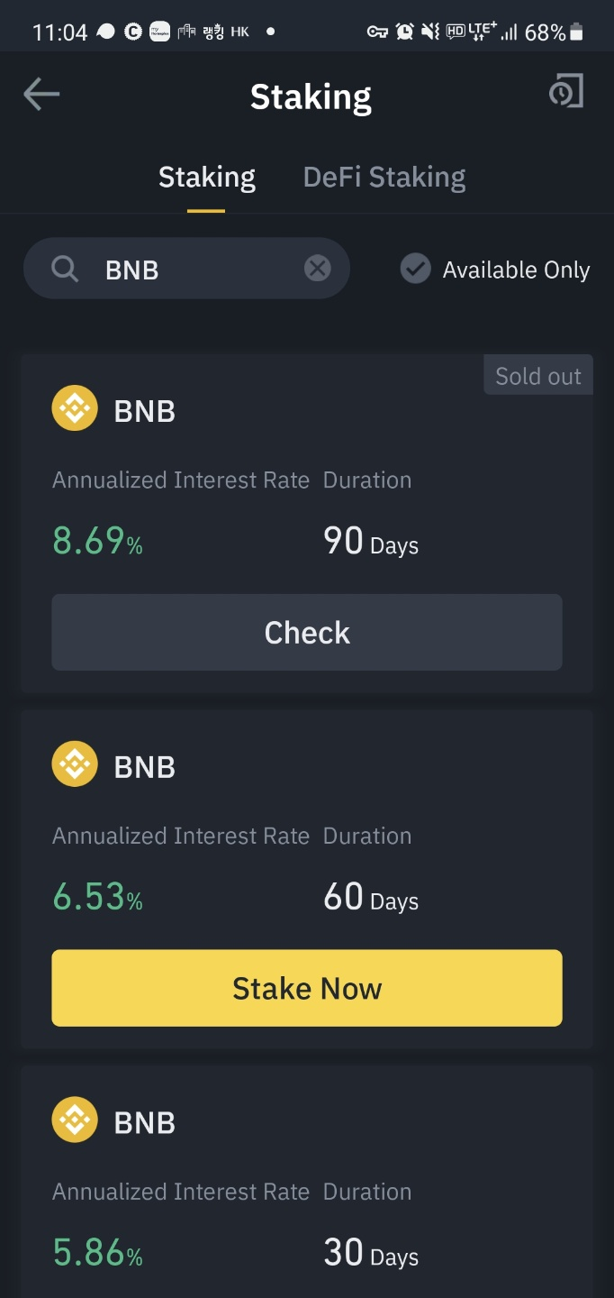Clear the BNB search text
Image resolution: width=614 pixels, height=1298 pixels.
(x=317, y=269)
